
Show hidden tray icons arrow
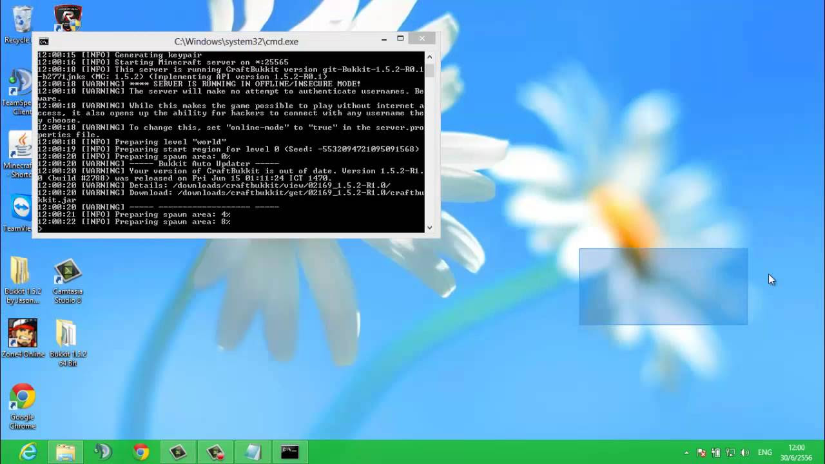coord(686,452)
